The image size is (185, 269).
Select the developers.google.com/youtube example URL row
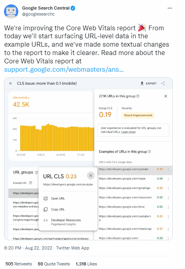[133, 169]
